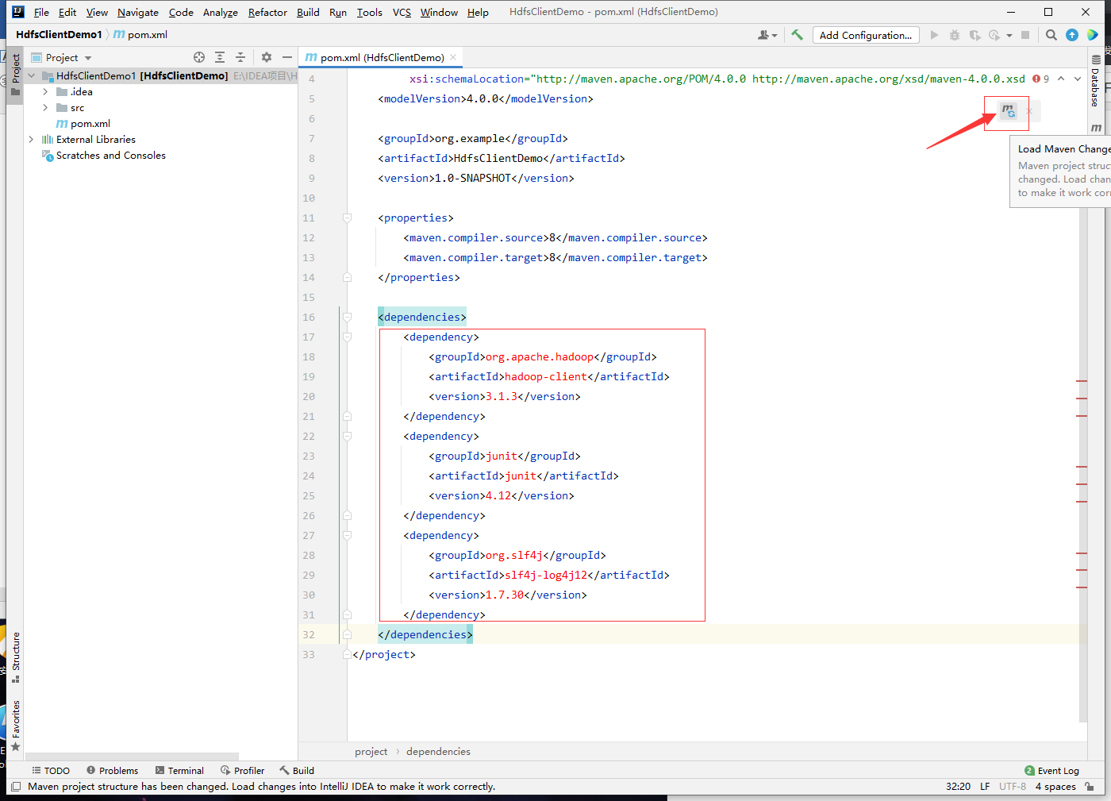
Task: Open the File menu
Action: click(x=41, y=12)
